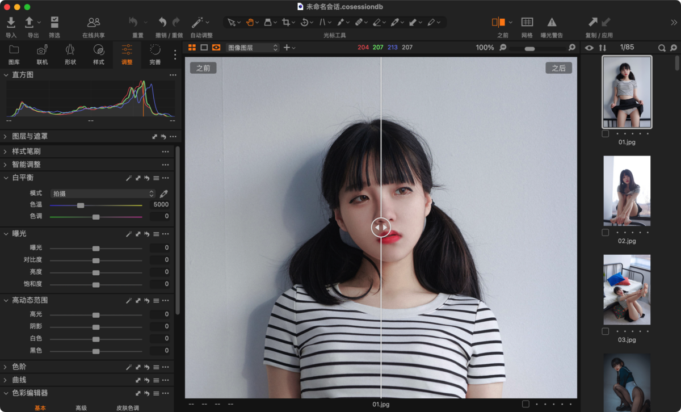This screenshot has height=412, width=681.
Task: Select the 03.jpg thumbnail in browser
Action: (627, 289)
